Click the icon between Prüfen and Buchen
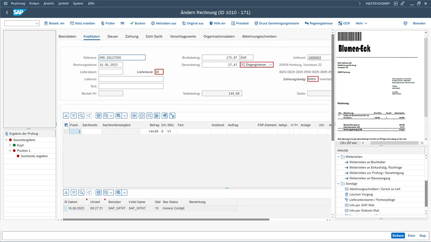 click(123, 23)
